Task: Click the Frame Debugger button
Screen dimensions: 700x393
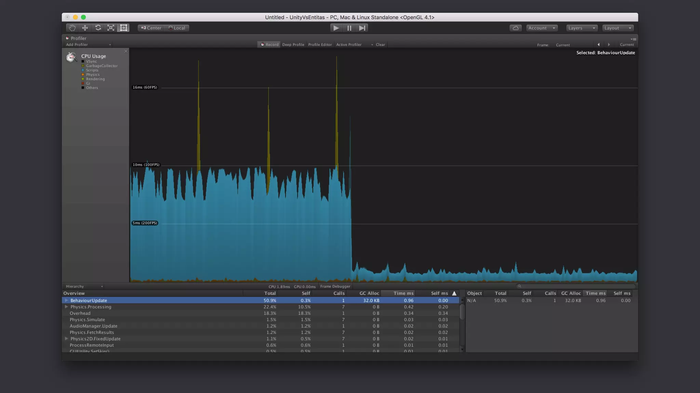Action: (x=335, y=287)
